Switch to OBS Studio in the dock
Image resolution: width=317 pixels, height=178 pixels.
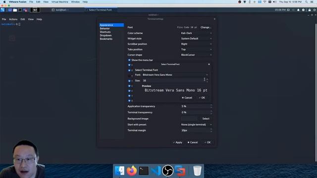[168, 171]
